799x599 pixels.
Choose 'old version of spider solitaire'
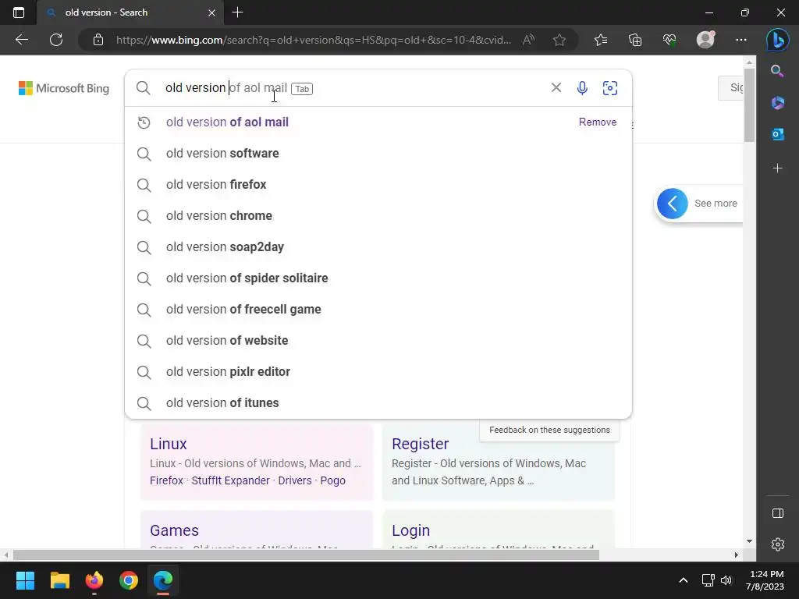(378, 278)
